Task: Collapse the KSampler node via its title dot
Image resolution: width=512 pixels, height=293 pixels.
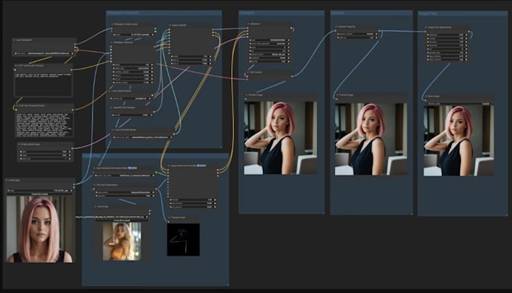Action: click(x=248, y=24)
